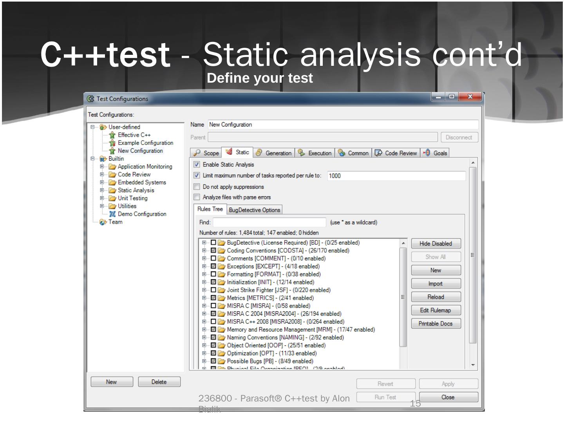Switch to the Scope tab
The width and height of the screenshot is (564, 423).
pos(206,153)
